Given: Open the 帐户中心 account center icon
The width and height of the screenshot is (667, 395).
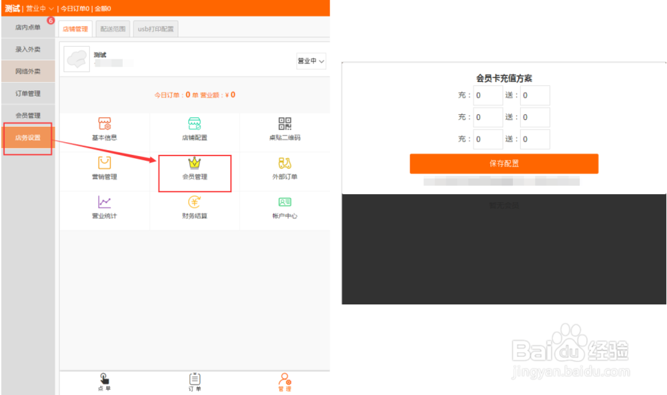Looking at the screenshot, I should (x=284, y=207).
